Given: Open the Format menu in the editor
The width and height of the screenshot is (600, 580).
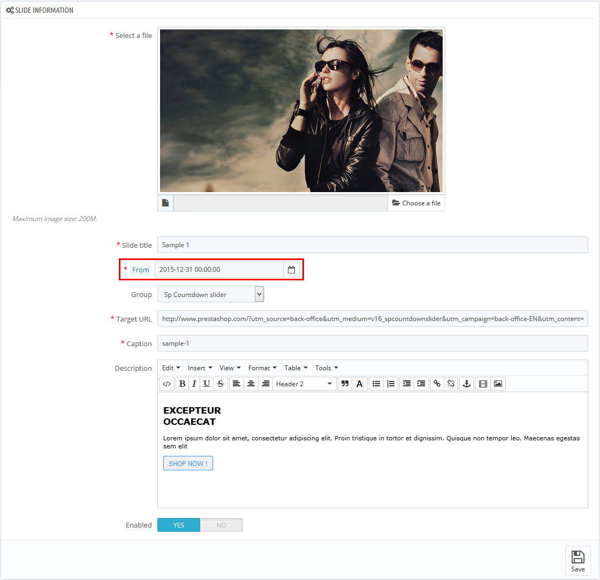Looking at the screenshot, I should [x=262, y=368].
